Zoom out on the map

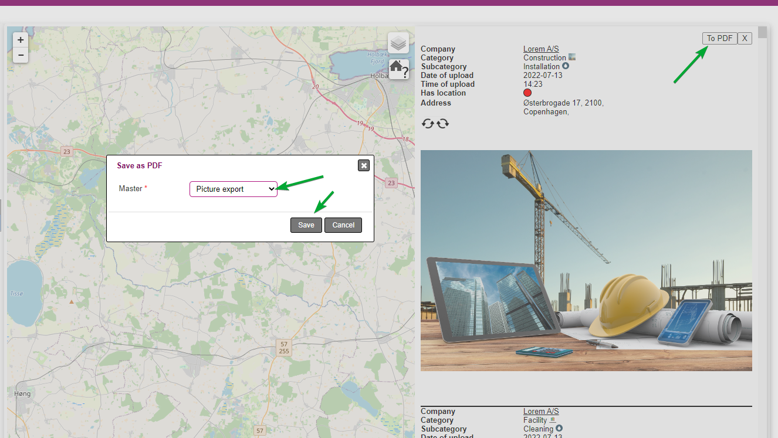(21, 56)
